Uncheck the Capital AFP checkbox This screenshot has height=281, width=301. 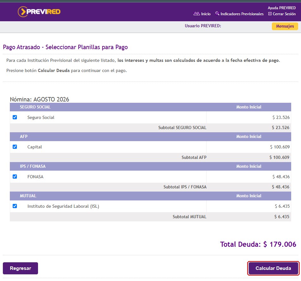(15, 147)
